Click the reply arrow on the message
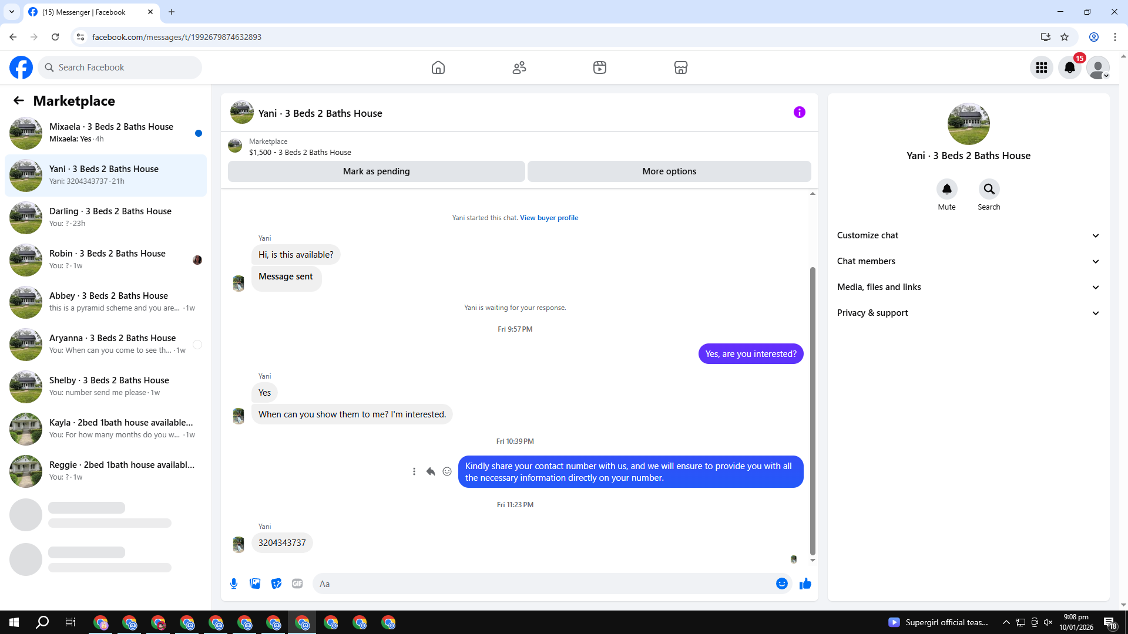Screen dimensions: 1128x634 (431, 471)
